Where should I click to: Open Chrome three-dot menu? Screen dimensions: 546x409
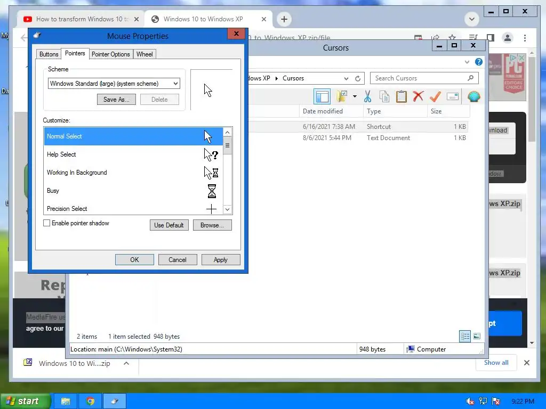525,38
